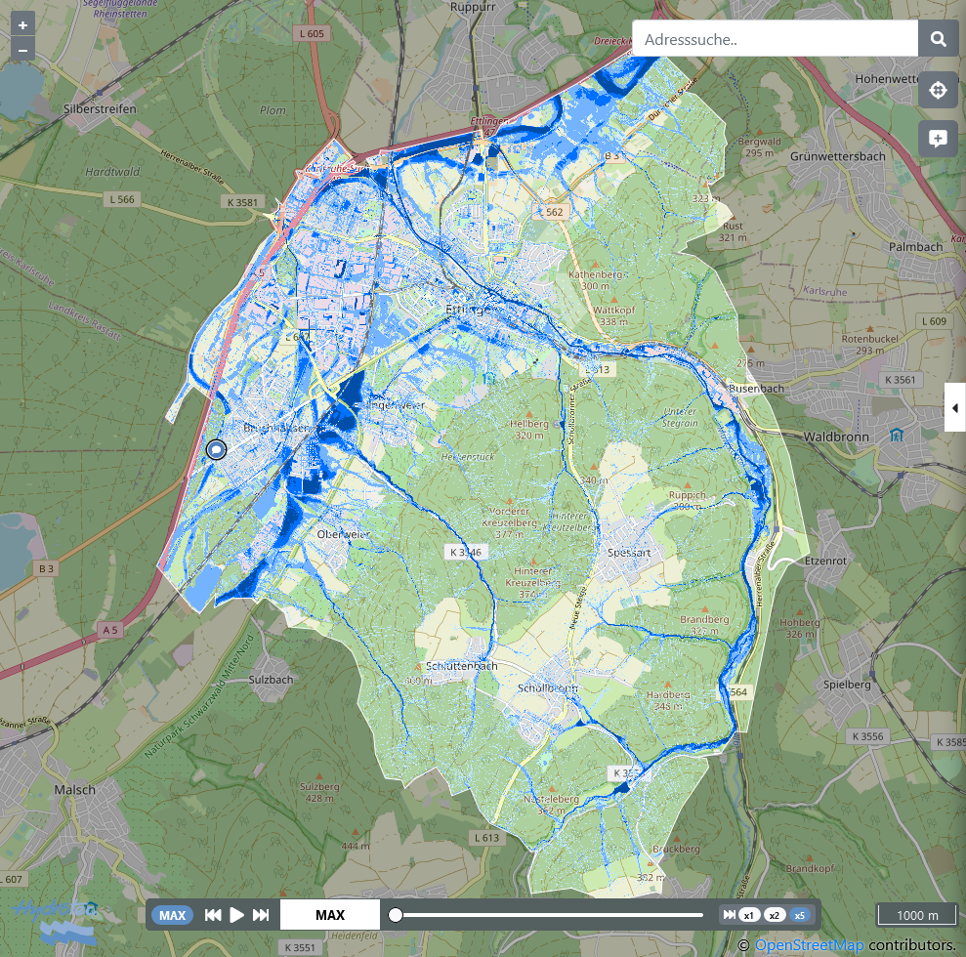Set playback speed to x5

coord(800,915)
